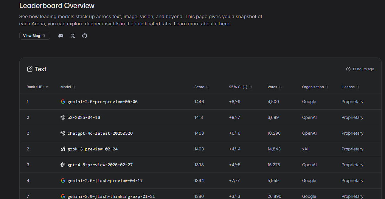The width and height of the screenshot is (385, 199).
Task: Open model gpt-4.5-preview-2025-02-27
Action: coord(100,165)
